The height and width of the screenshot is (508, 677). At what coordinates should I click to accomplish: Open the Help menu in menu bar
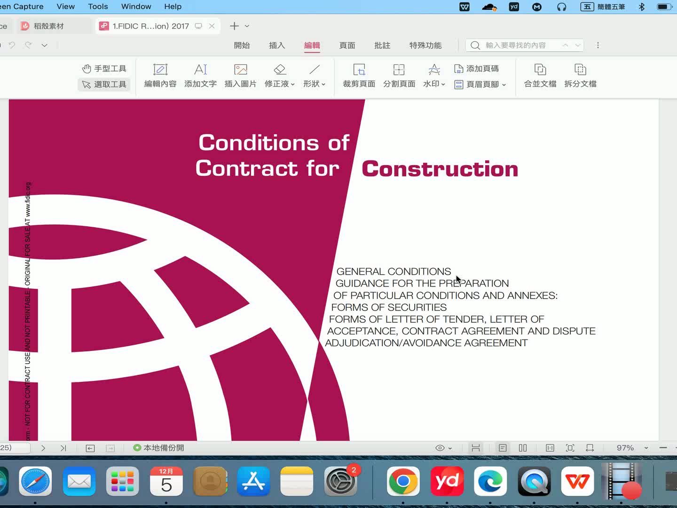click(x=173, y=7)
